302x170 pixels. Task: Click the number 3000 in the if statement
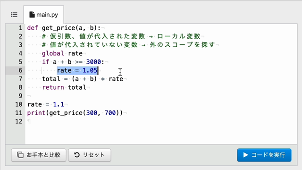click(93, 62)
